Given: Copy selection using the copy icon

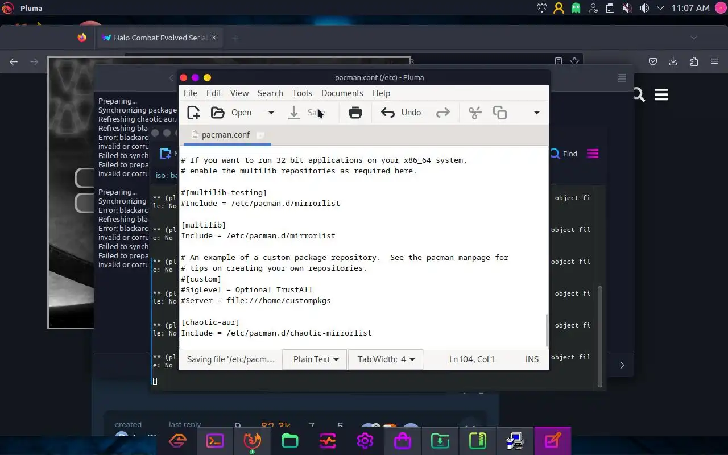Looking at the screenshot, I should click(500, 113).
